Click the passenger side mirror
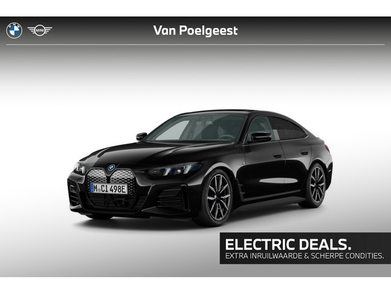Viewport: 391px width, 293px height. pos(141,136)
